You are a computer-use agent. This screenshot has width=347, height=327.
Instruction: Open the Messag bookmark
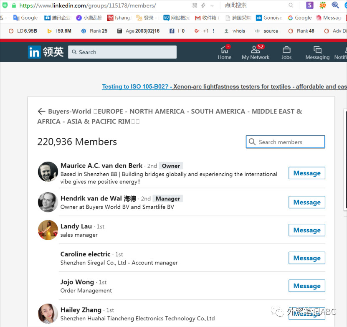(329, 18)
